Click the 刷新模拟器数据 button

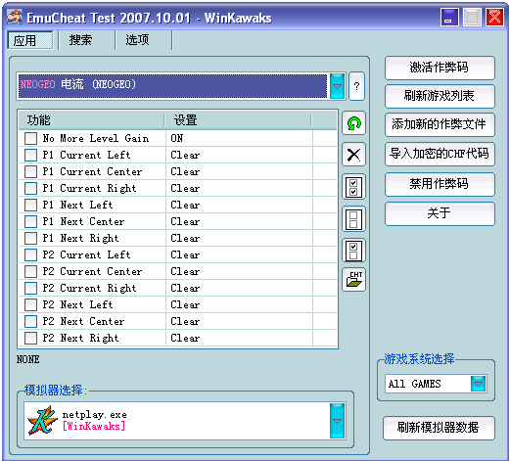coord(439,428)
